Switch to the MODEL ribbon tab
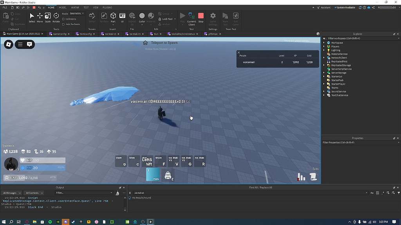 63,7
